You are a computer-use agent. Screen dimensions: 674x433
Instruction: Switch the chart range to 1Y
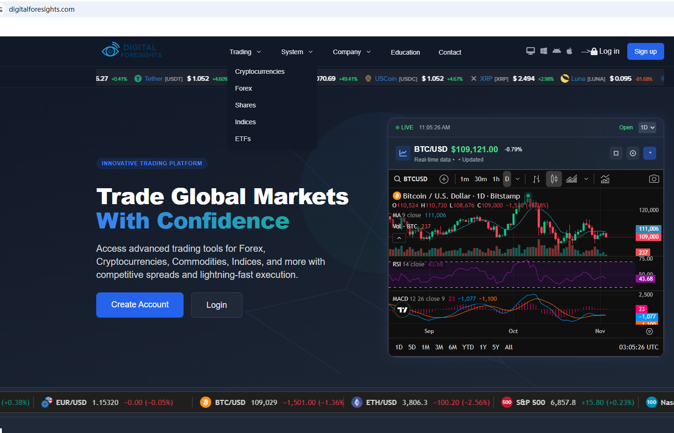click(483, 347)
